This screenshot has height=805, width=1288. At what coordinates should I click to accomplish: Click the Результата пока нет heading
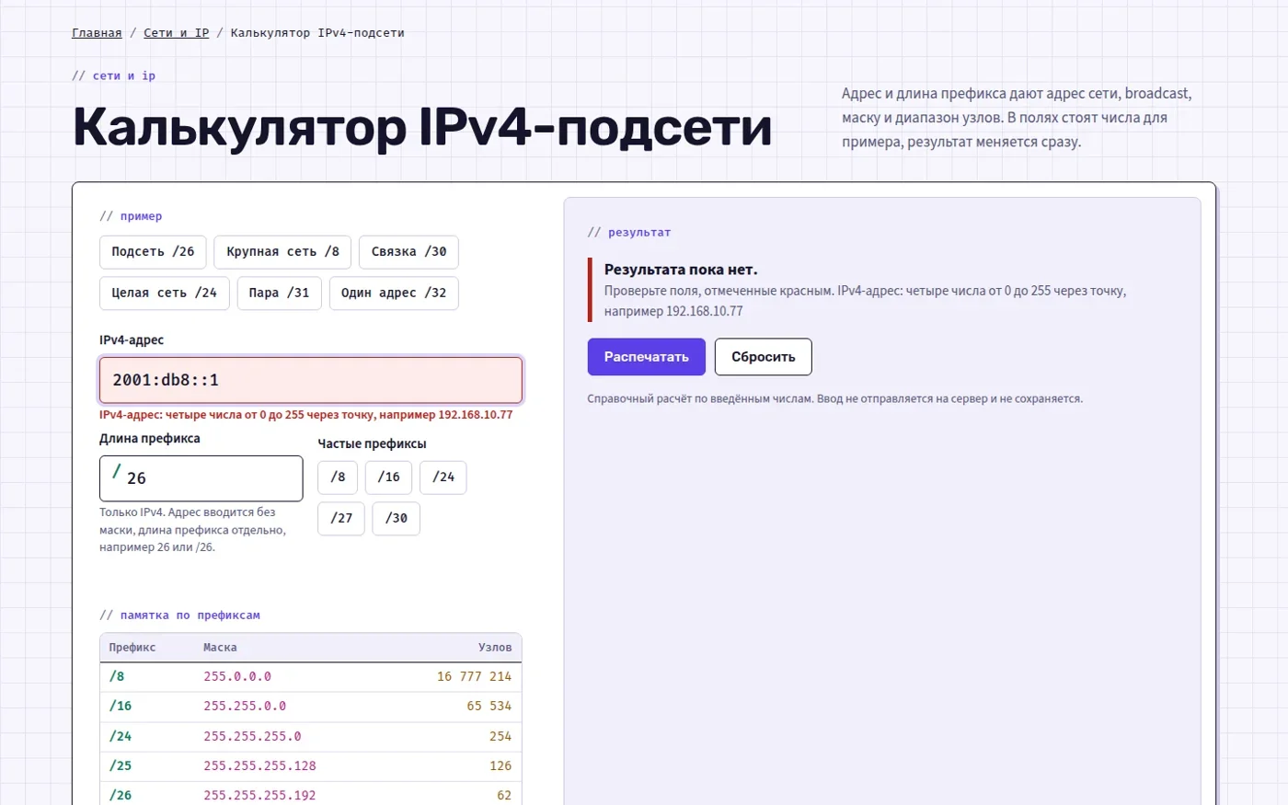[681, 270]
